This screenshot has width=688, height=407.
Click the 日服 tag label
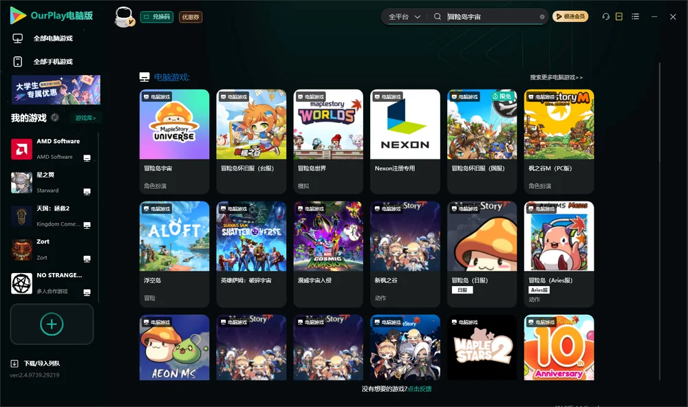point(462,290)
